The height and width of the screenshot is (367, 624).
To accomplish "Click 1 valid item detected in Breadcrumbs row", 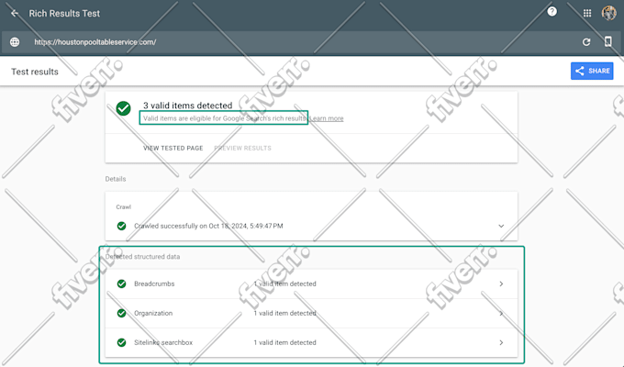I will coord(285,284).
